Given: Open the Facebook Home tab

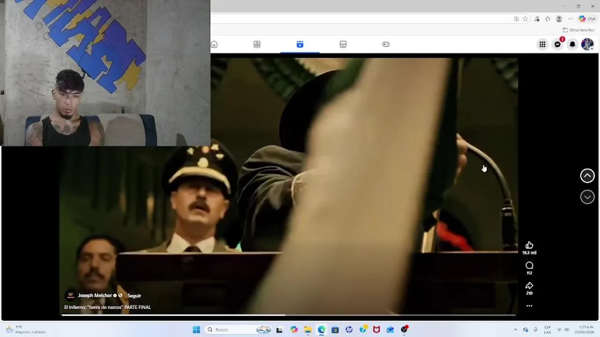Looking at the screenshot, I should coord(214,44).
